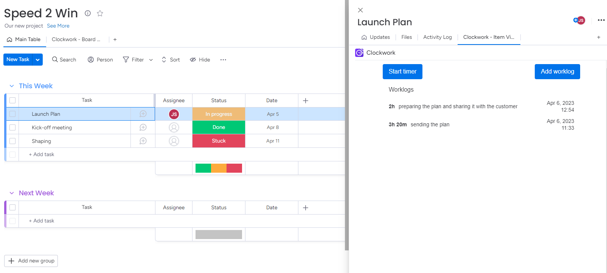This screenshot has height=273, width=607.
Task: Add column with plus in This Week
Action: pyautogui.click(x=306, y=101)
